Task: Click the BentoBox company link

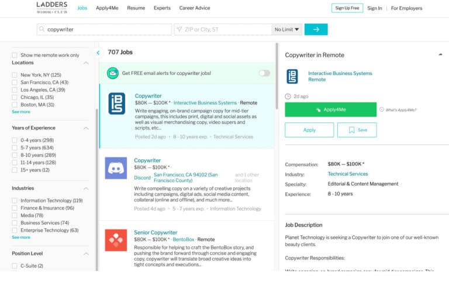Action: coord(183,239)
